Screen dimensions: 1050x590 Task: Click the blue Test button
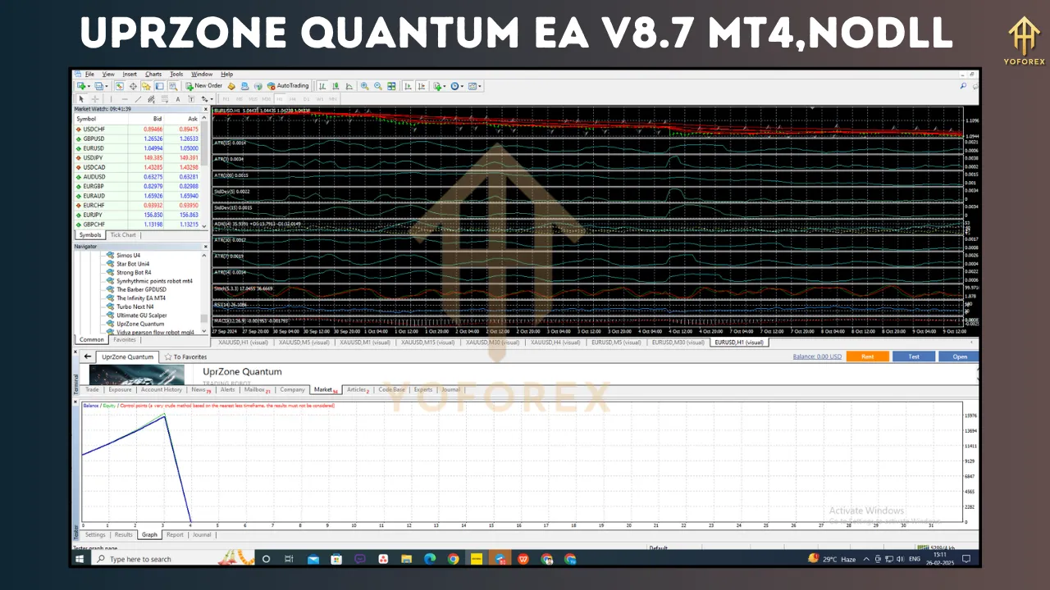914,356
